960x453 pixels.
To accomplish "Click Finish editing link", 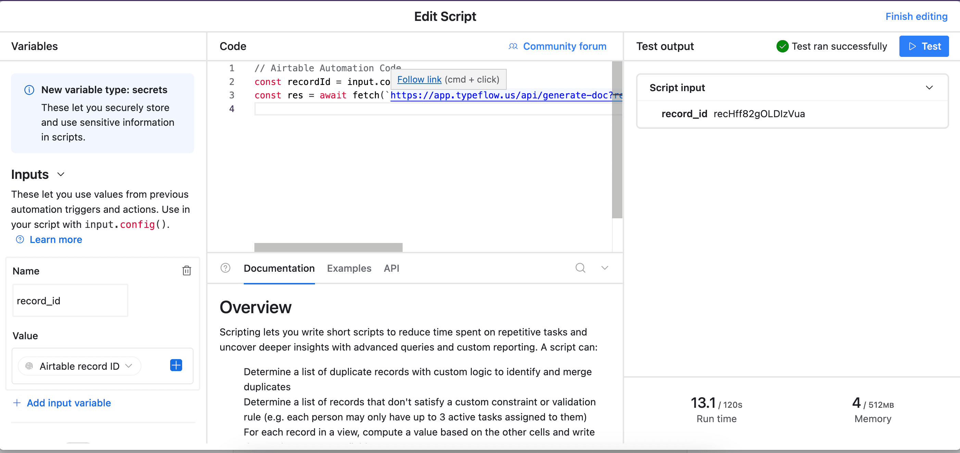I will coord(916,16).
